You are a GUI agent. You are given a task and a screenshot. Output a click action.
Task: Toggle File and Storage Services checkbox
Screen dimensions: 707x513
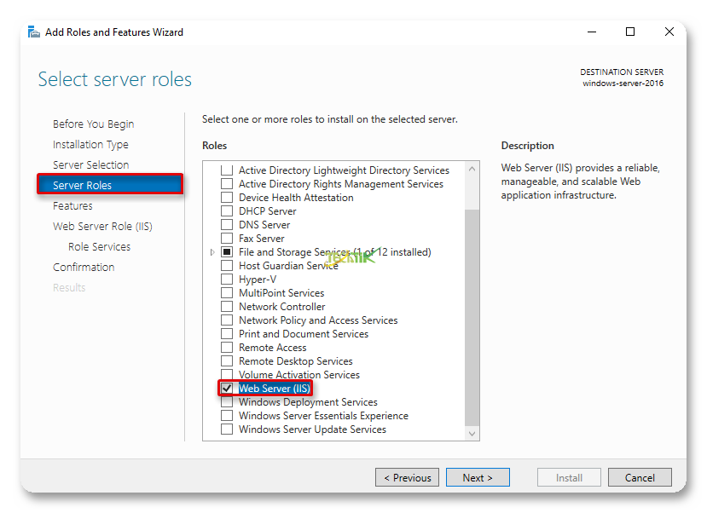click(x=227, y=252)
